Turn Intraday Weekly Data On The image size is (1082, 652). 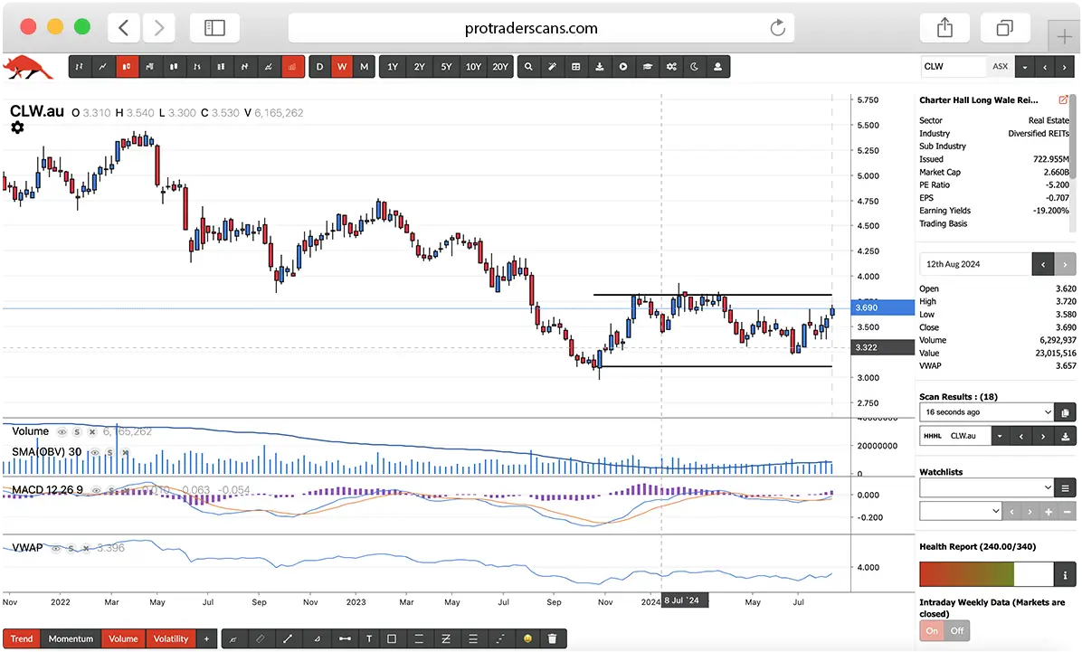[x=932, y=631]
